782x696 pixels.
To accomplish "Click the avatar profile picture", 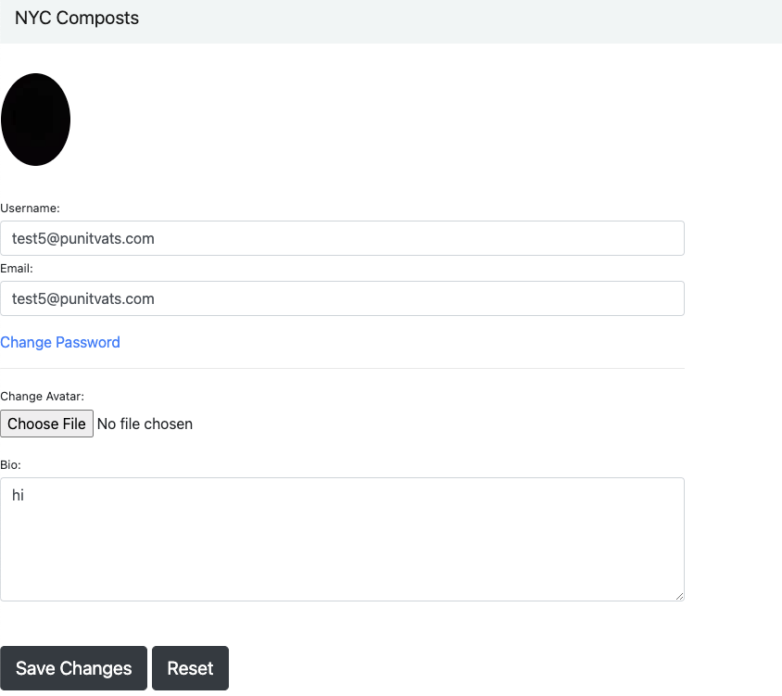I will 35,119.
